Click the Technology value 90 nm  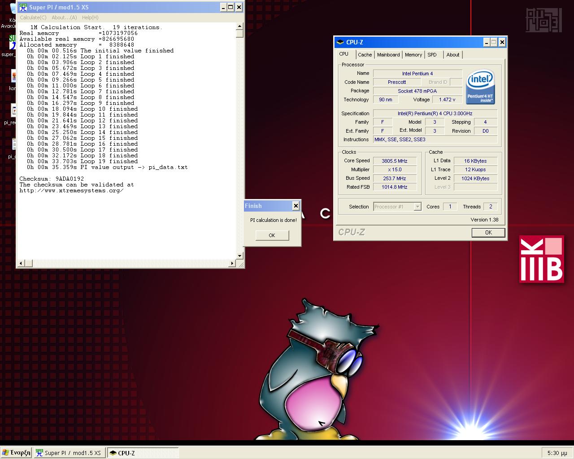386,100
